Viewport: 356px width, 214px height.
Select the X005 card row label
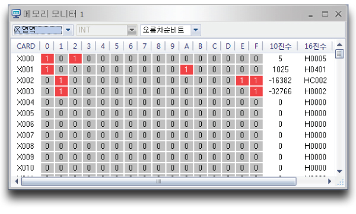point(26,113)
